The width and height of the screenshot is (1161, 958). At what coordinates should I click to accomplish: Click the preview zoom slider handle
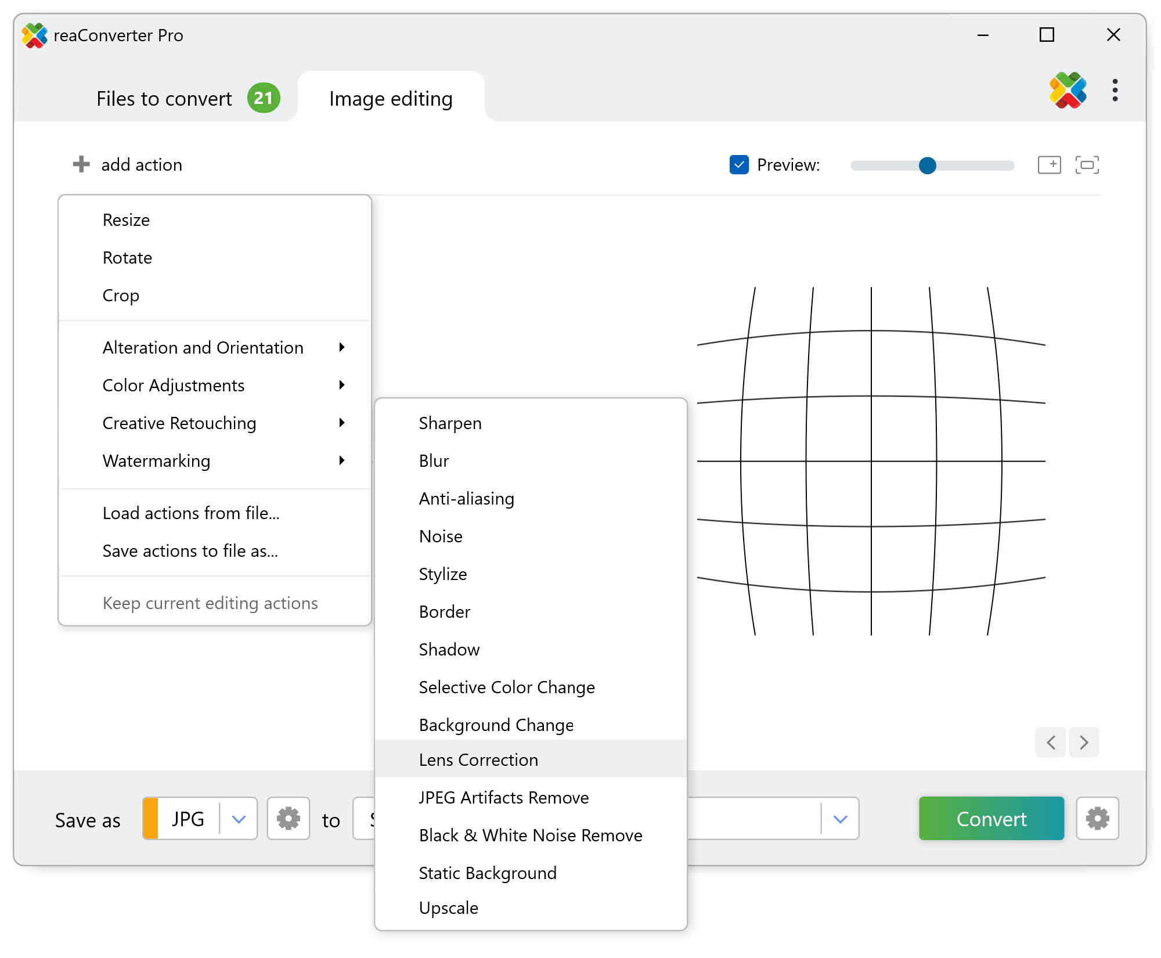tap(928, 165)
